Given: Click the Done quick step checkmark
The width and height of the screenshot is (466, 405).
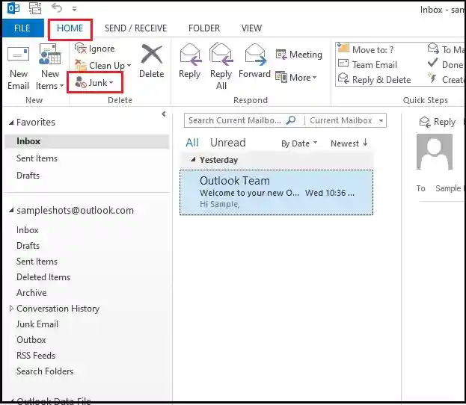Looking at the screenshot, I should point(432,63).
